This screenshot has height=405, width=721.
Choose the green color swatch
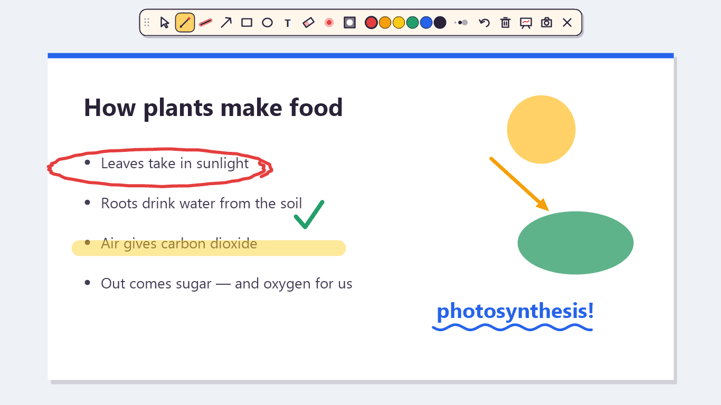[412, 23]
